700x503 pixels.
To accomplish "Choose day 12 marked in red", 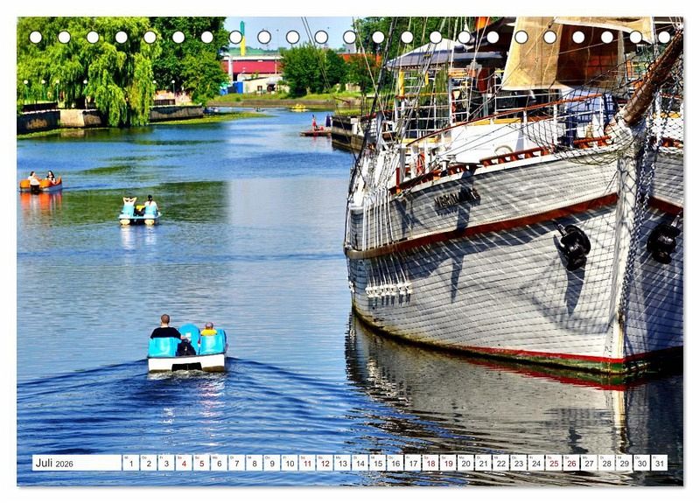I will 325,463.
